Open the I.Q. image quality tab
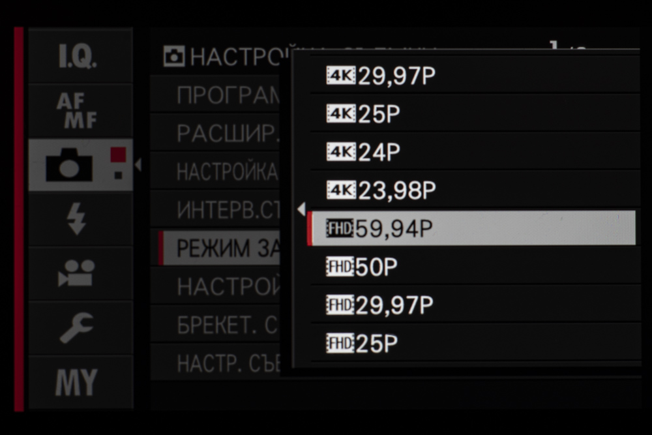 point(80,56)
